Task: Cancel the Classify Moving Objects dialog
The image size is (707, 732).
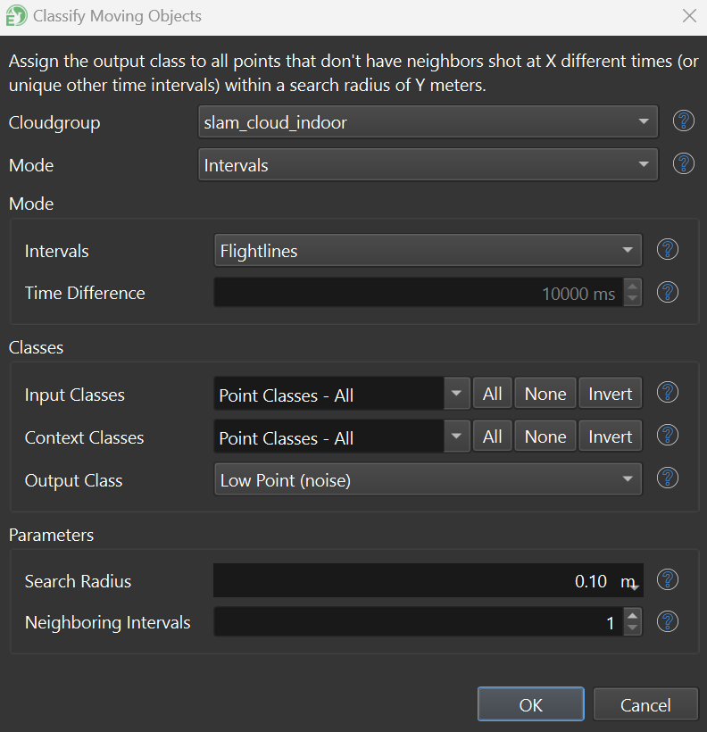Action: pos(645,705)
